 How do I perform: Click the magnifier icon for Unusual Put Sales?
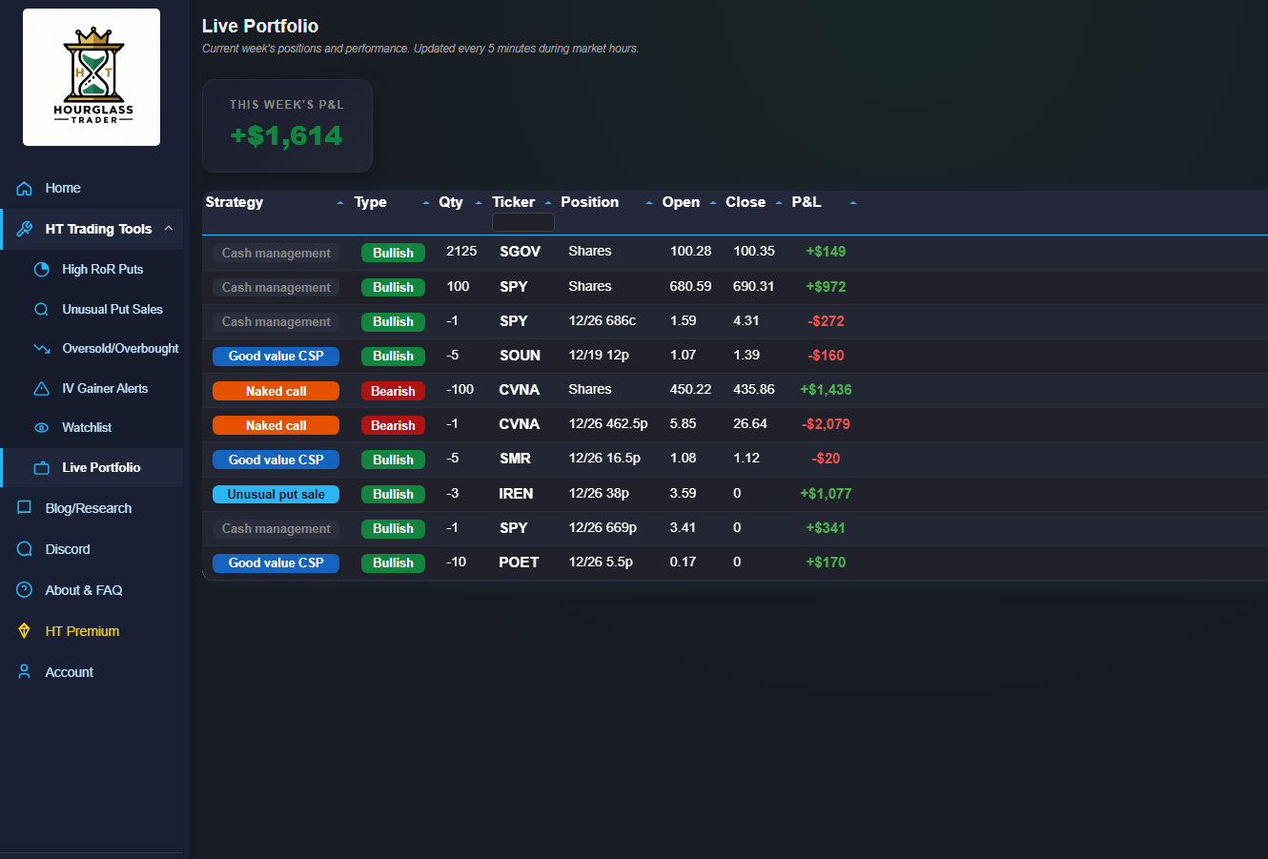click(42, 309)
